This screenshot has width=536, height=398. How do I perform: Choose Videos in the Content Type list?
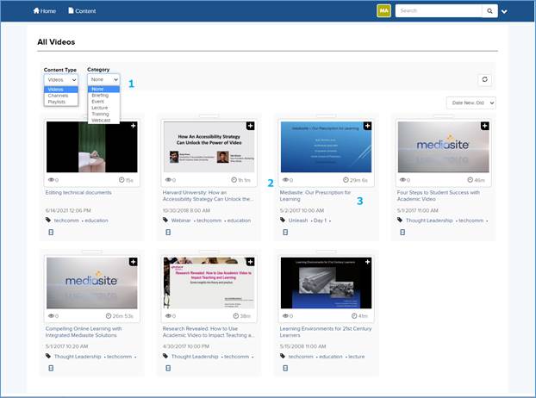point(61,90)
